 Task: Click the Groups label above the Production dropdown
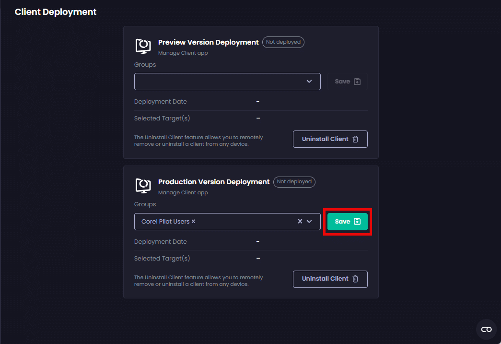(145, 204)
